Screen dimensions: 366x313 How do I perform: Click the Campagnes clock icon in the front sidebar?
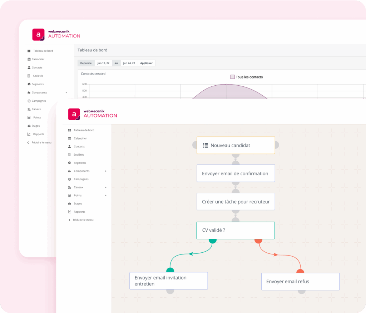[69, 179]
